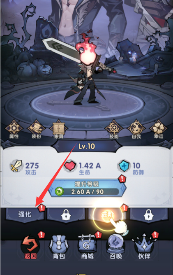Tap the locked tab next to 强化
Image resolution: width=173 pixels, height=275 pixels.
pyautogui.click(x=66, y=214)
